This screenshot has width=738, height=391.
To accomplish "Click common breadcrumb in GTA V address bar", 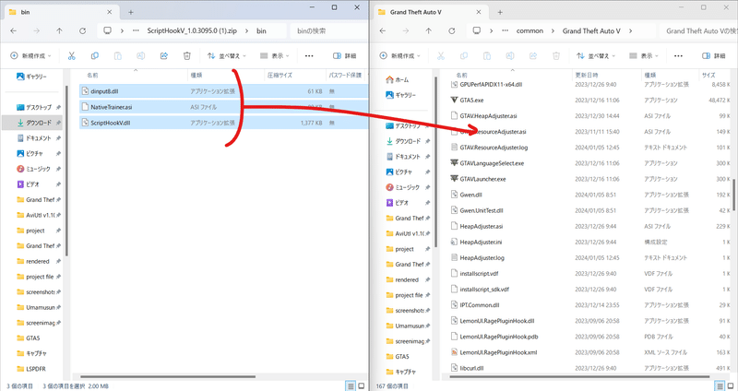I will click(530, 31).
